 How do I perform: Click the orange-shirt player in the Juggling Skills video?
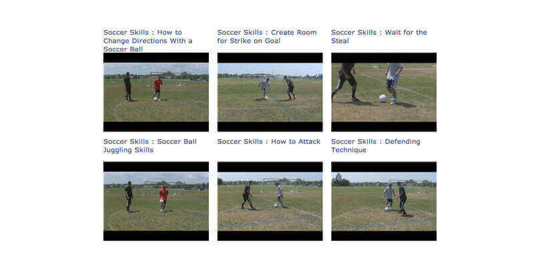click(x=164, y=199)
